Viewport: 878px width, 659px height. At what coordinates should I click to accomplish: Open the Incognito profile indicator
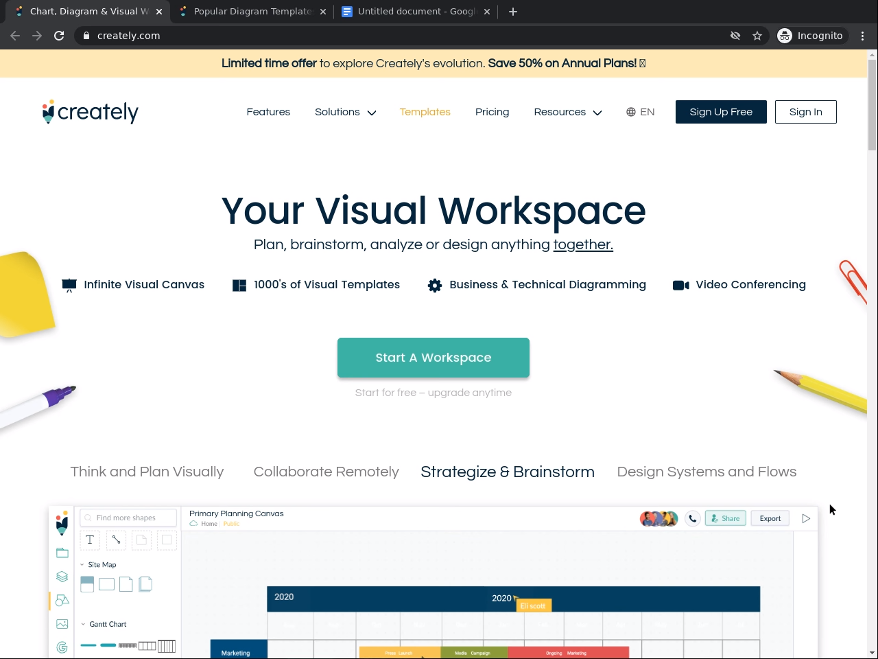(x=810, y=36)
